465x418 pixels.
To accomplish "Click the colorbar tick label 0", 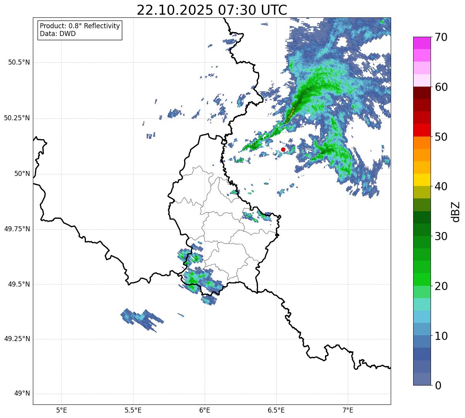I will (438, 386).
